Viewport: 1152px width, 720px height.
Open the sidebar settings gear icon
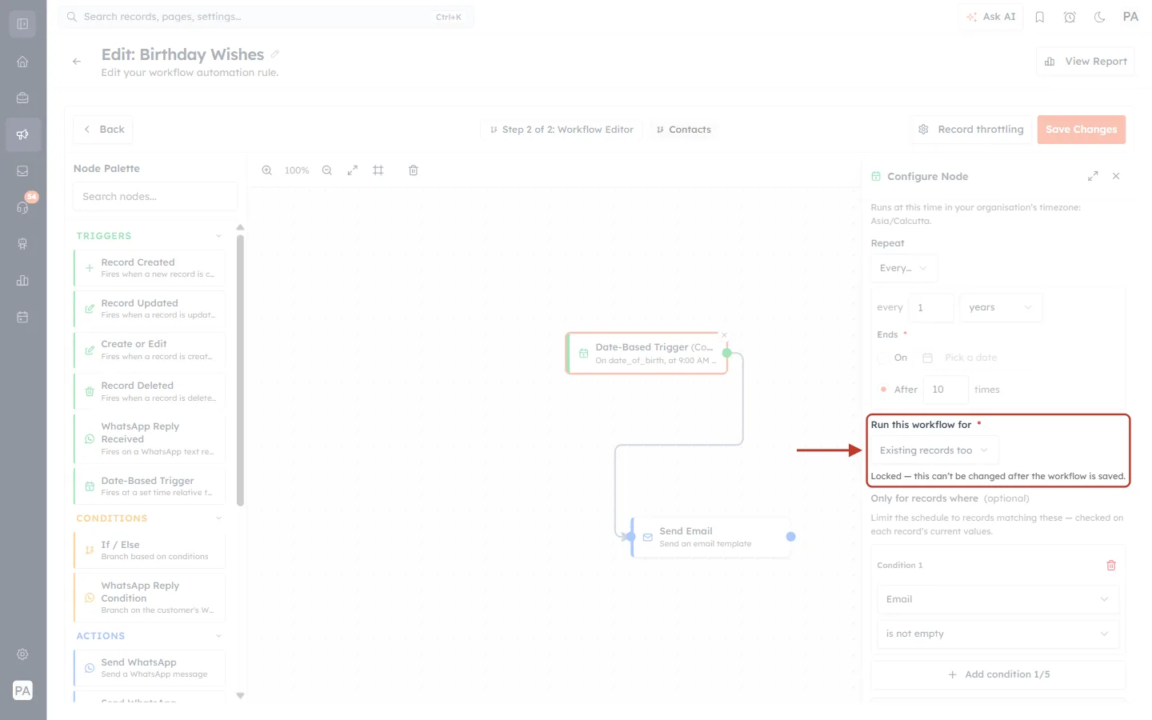22,654
